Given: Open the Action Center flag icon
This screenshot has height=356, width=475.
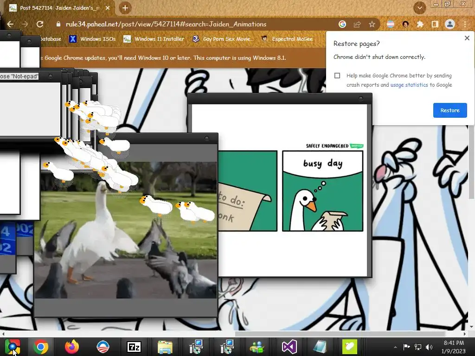Looking at the screenshot, I should pyautogui.click(x=406, y=347).
